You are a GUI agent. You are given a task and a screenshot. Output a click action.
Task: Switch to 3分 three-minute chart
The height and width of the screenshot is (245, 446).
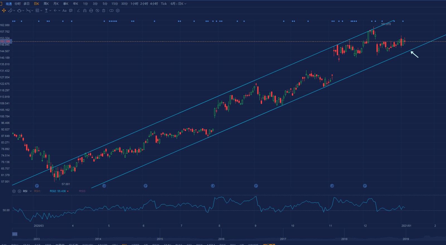click(95, 4)
